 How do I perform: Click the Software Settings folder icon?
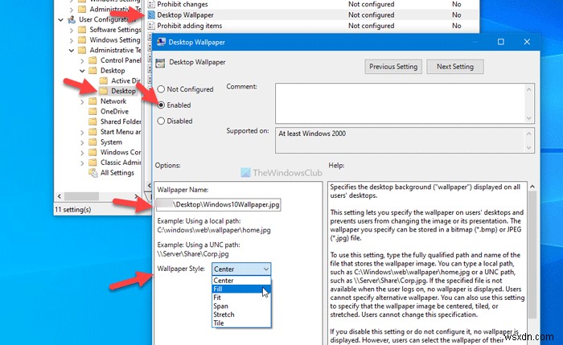click(82, 30)
